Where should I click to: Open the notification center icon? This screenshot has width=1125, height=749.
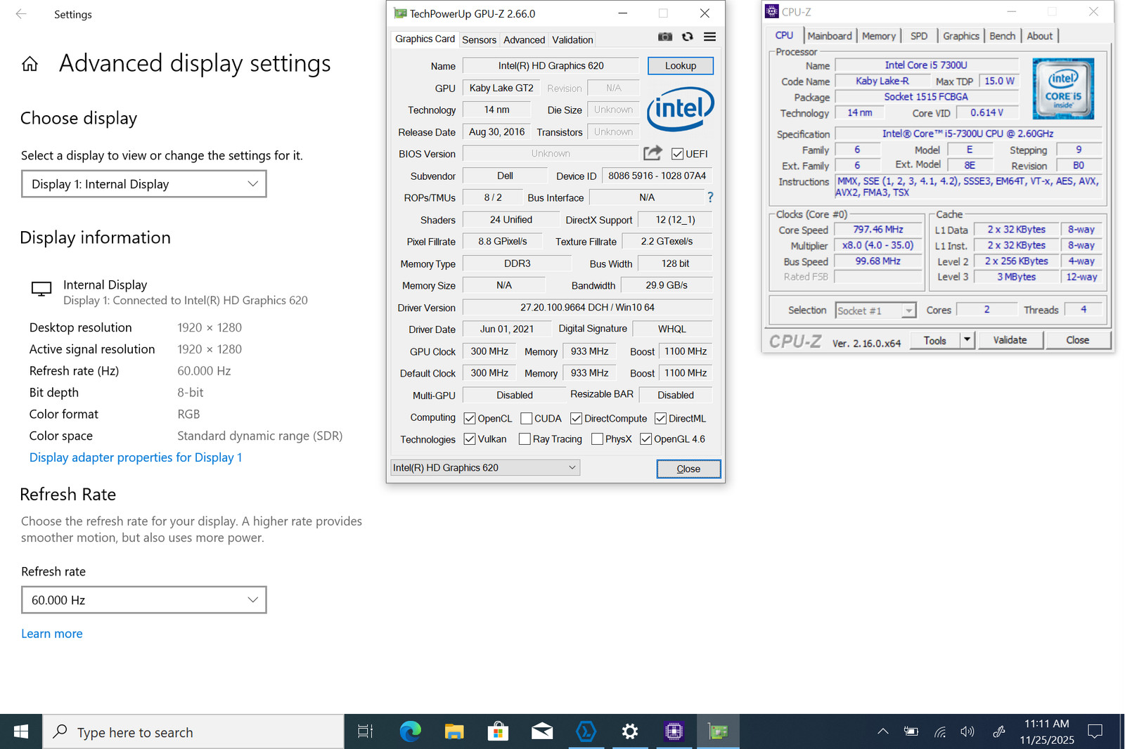point(1095,731)
